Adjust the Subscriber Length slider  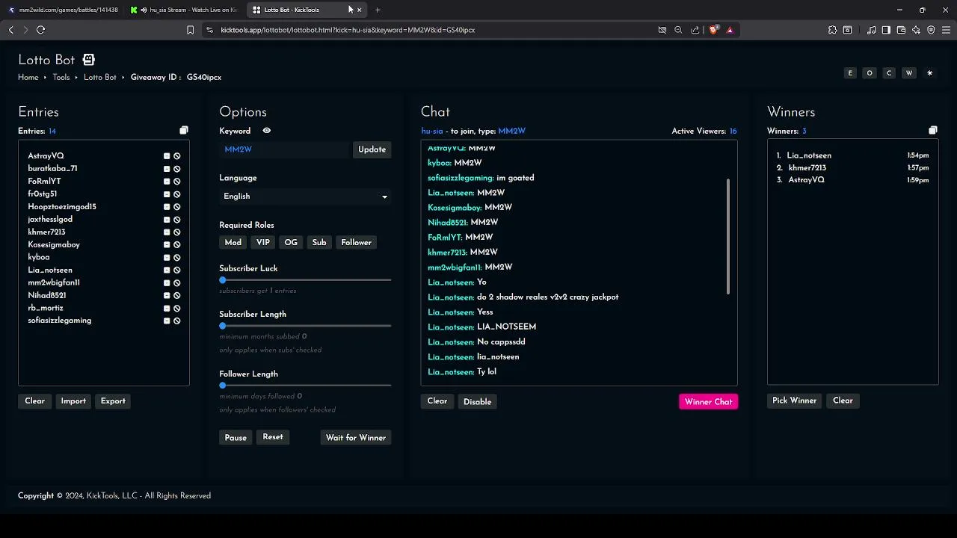[x=305, y=326]
